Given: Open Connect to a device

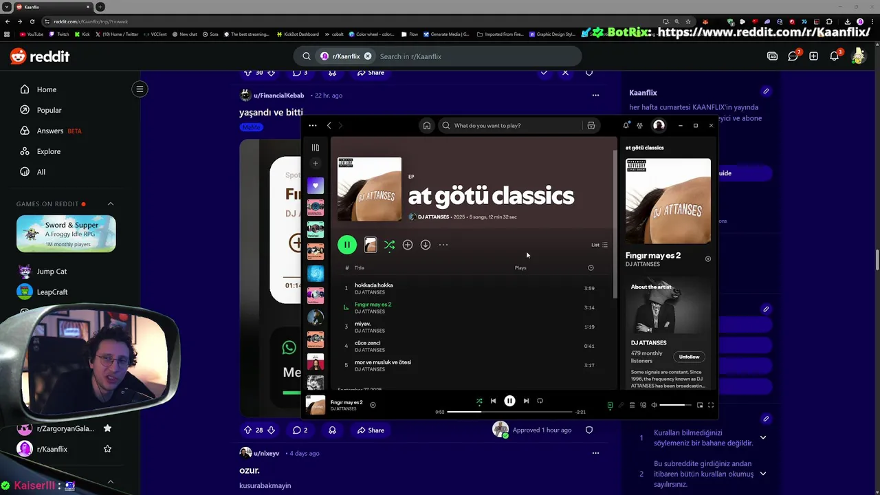Looking at the screenshot, I should (x=643, y=406).
